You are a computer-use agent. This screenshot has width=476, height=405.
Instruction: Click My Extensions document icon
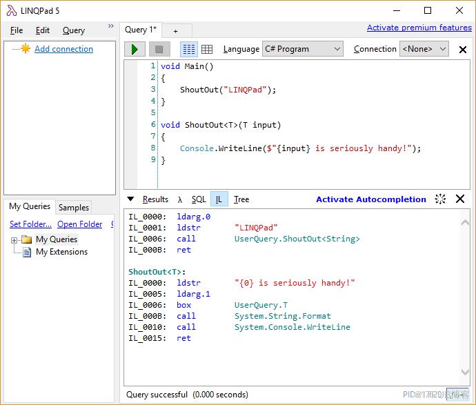[27, 252]
